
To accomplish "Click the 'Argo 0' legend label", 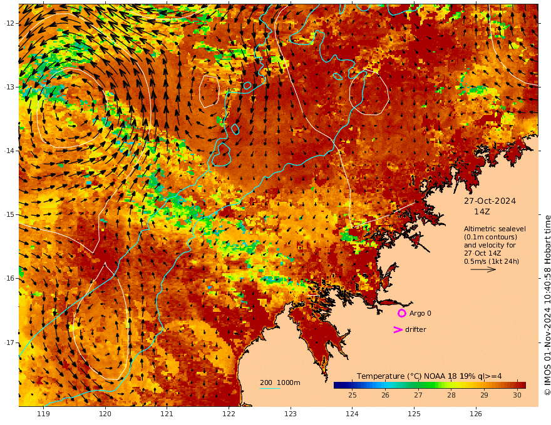I will (420, 313).
